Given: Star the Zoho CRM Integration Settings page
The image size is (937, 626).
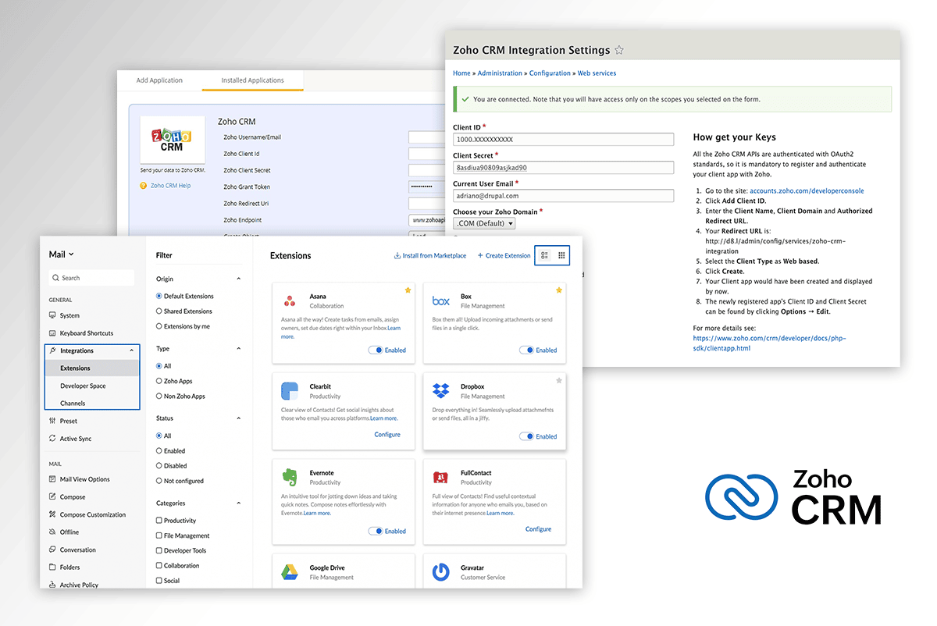Looking at the screenshot, I should [619, 50].
